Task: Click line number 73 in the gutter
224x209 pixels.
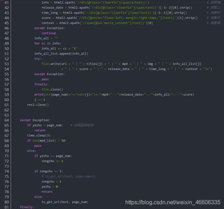Action: click(7, 166)
